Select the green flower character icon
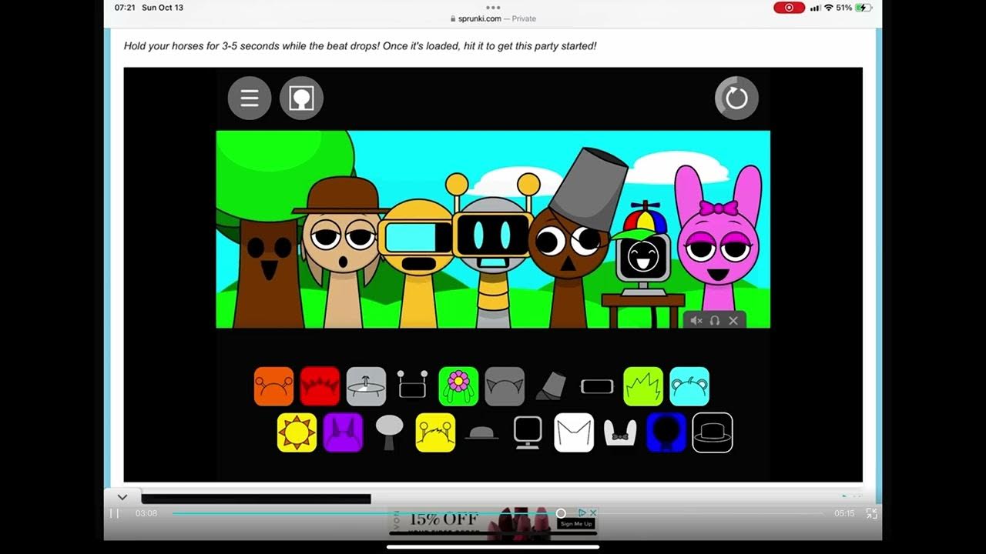 click(458, 386)
